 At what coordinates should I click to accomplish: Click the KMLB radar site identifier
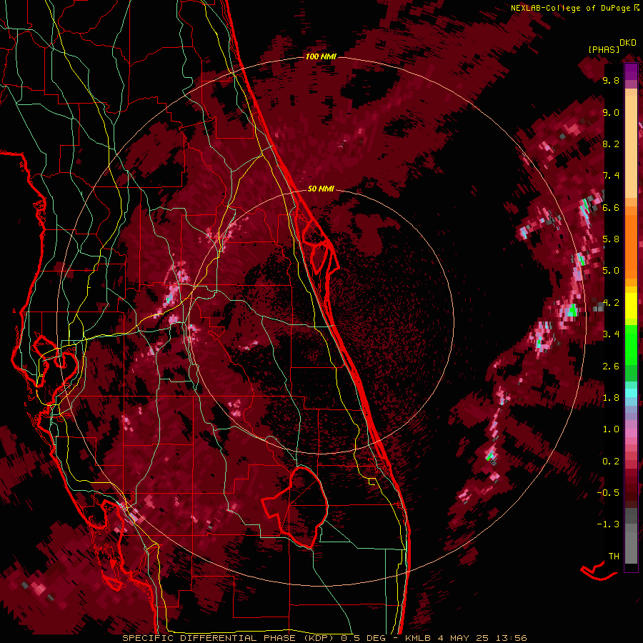coord(418,638)
